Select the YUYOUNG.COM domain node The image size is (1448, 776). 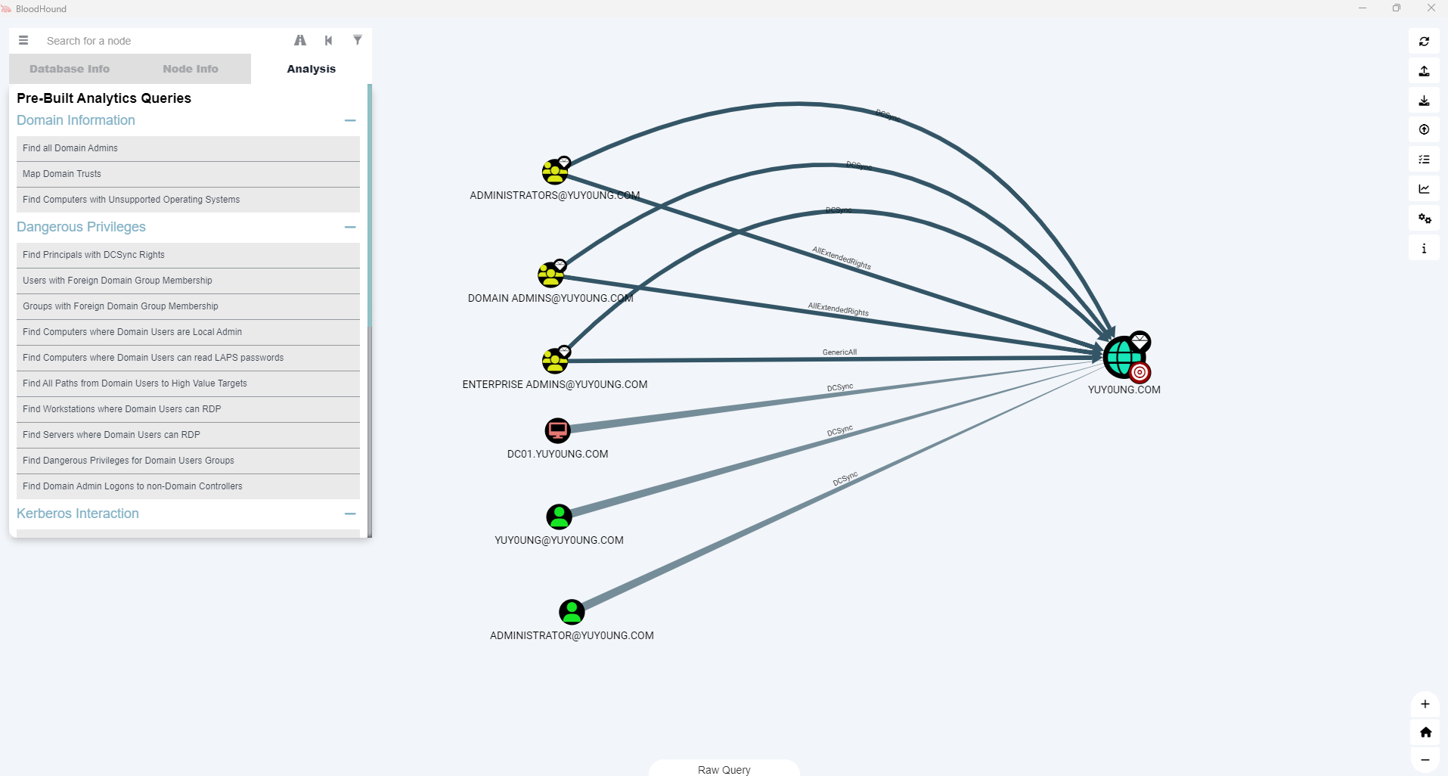click(x=1123, y=357)
